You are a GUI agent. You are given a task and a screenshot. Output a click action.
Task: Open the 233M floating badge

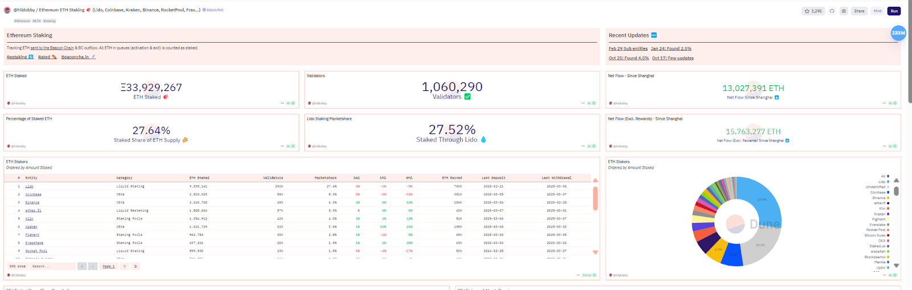tap(898, 33)
